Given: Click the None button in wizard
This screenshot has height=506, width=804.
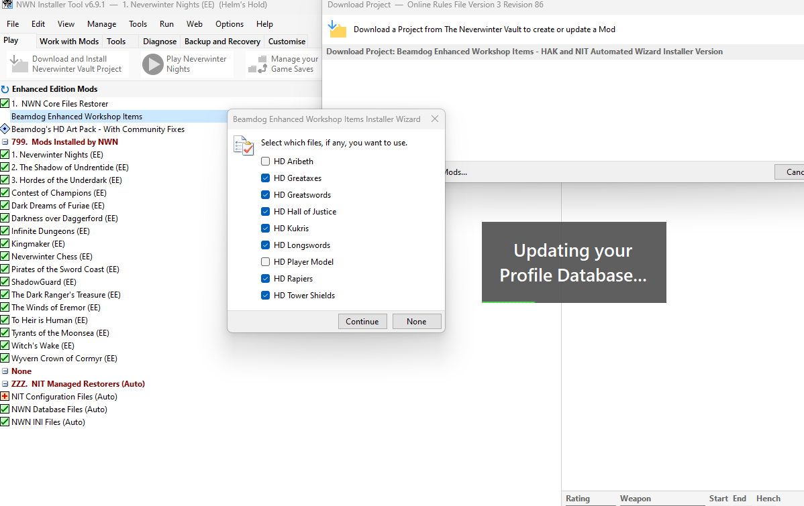Looking at the screenshot, I should [416, 322].
